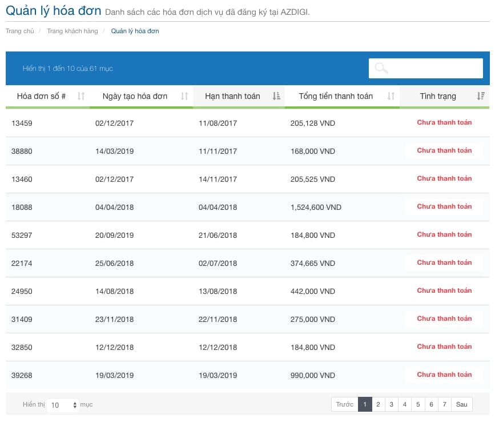Go to pagination page 2

click(378, 404)
